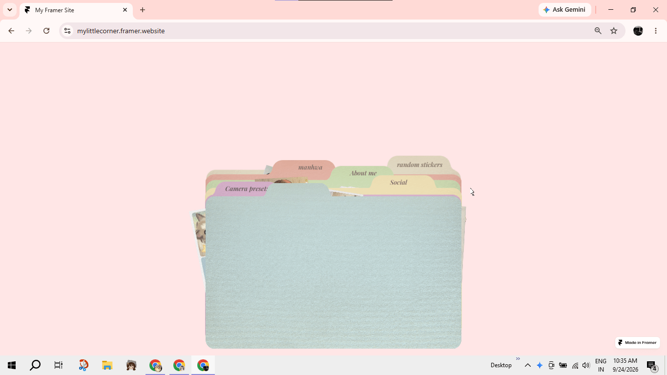Click the address bar URL field

[x=332, y=31]
